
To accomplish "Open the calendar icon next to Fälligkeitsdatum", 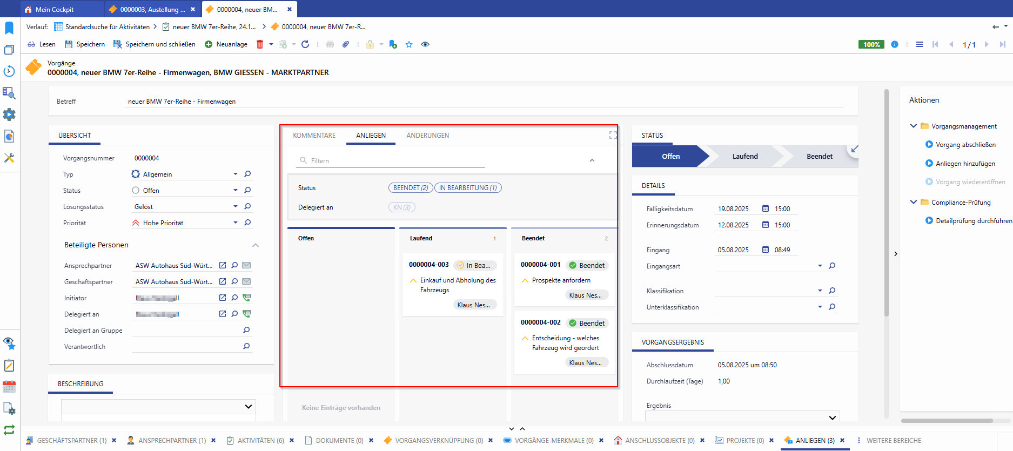I will pos(766,208).
